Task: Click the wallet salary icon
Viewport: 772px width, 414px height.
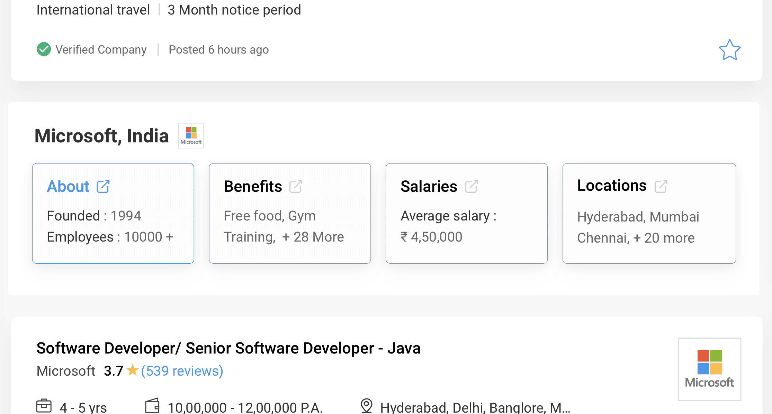Action: [152, 406]
